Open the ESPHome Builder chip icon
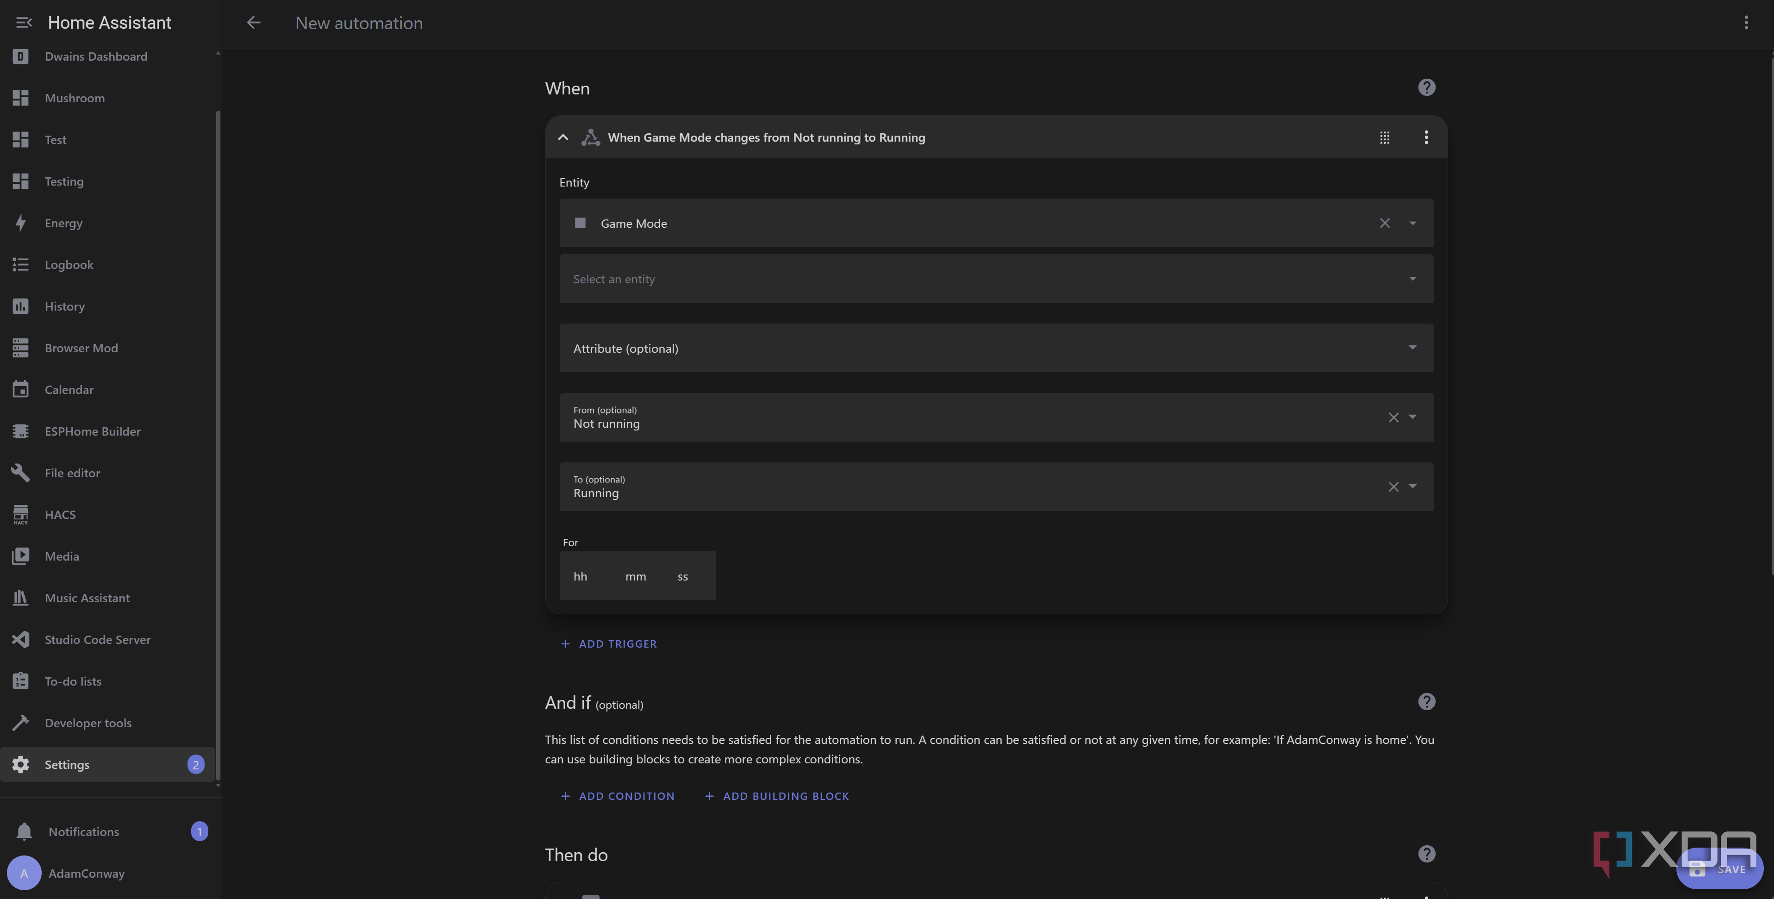Viewport: 1774px width, 899px height. (x=21, y=431)
